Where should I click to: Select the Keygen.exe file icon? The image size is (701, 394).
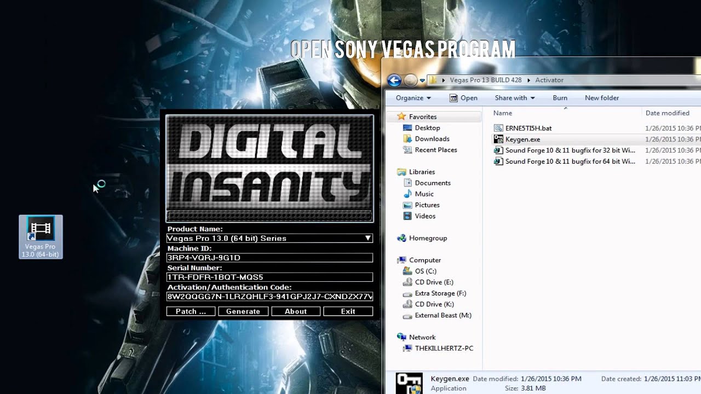(498, 140)
